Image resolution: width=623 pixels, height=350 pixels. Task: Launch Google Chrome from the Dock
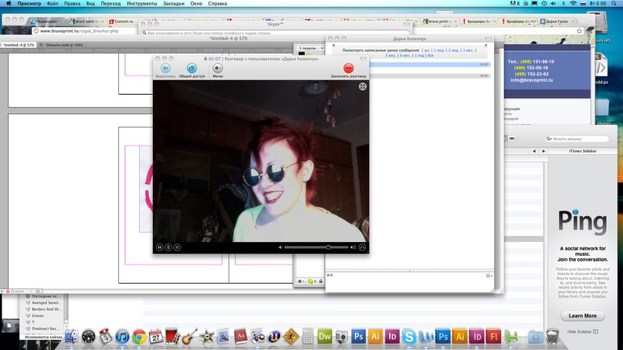click(139, 336)
